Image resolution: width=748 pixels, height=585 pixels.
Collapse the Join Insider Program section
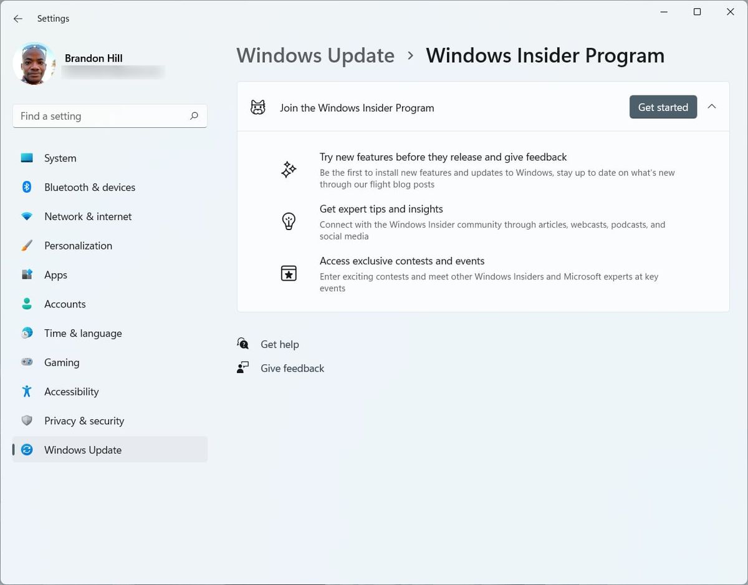click(712, 107)
